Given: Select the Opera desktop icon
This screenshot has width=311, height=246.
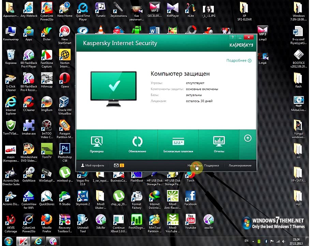Looking at the screenshot, I should (x=65, y=81).
